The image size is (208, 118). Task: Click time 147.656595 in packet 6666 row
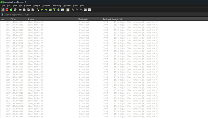(x=17, y=83)
